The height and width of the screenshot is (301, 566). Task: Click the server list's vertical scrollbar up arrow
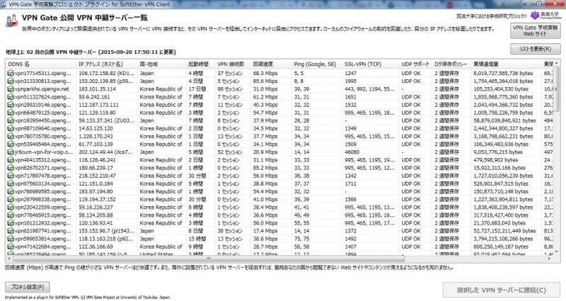(557, 63)
